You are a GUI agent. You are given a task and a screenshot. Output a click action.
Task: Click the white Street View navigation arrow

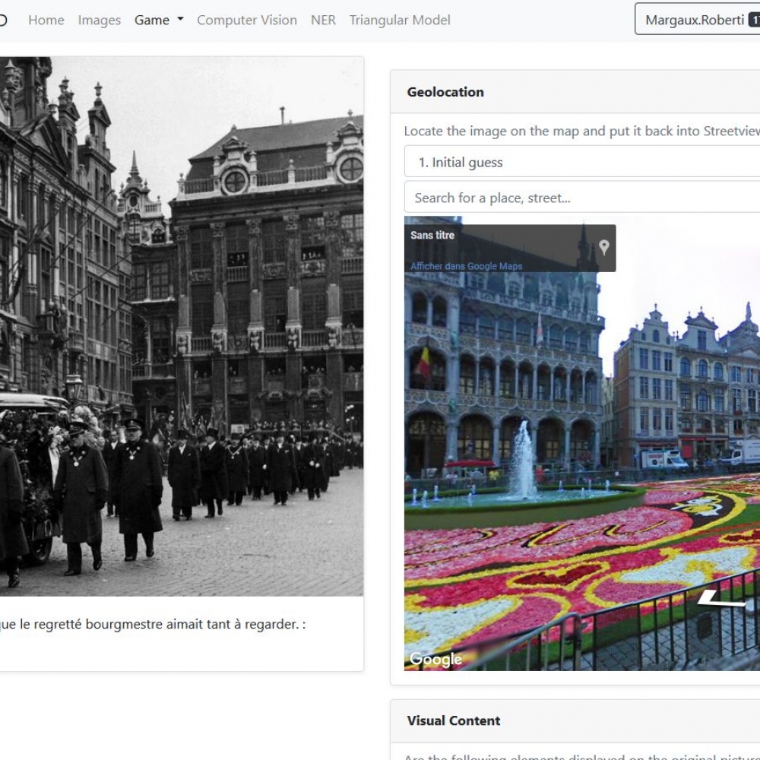pos(721,599)
